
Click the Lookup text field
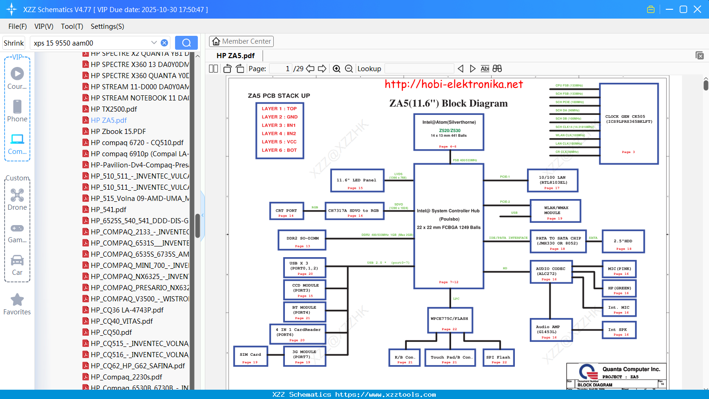pyautogui.click(x=419, y=69)
